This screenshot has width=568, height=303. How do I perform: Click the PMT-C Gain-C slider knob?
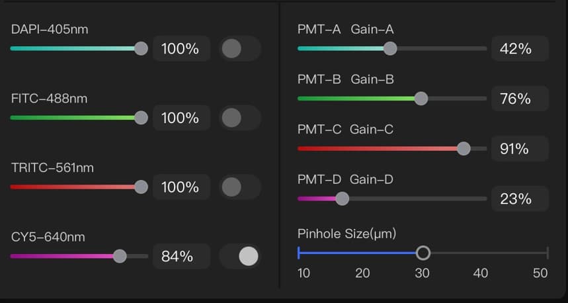pyautogui.click(x=464, y=148)
